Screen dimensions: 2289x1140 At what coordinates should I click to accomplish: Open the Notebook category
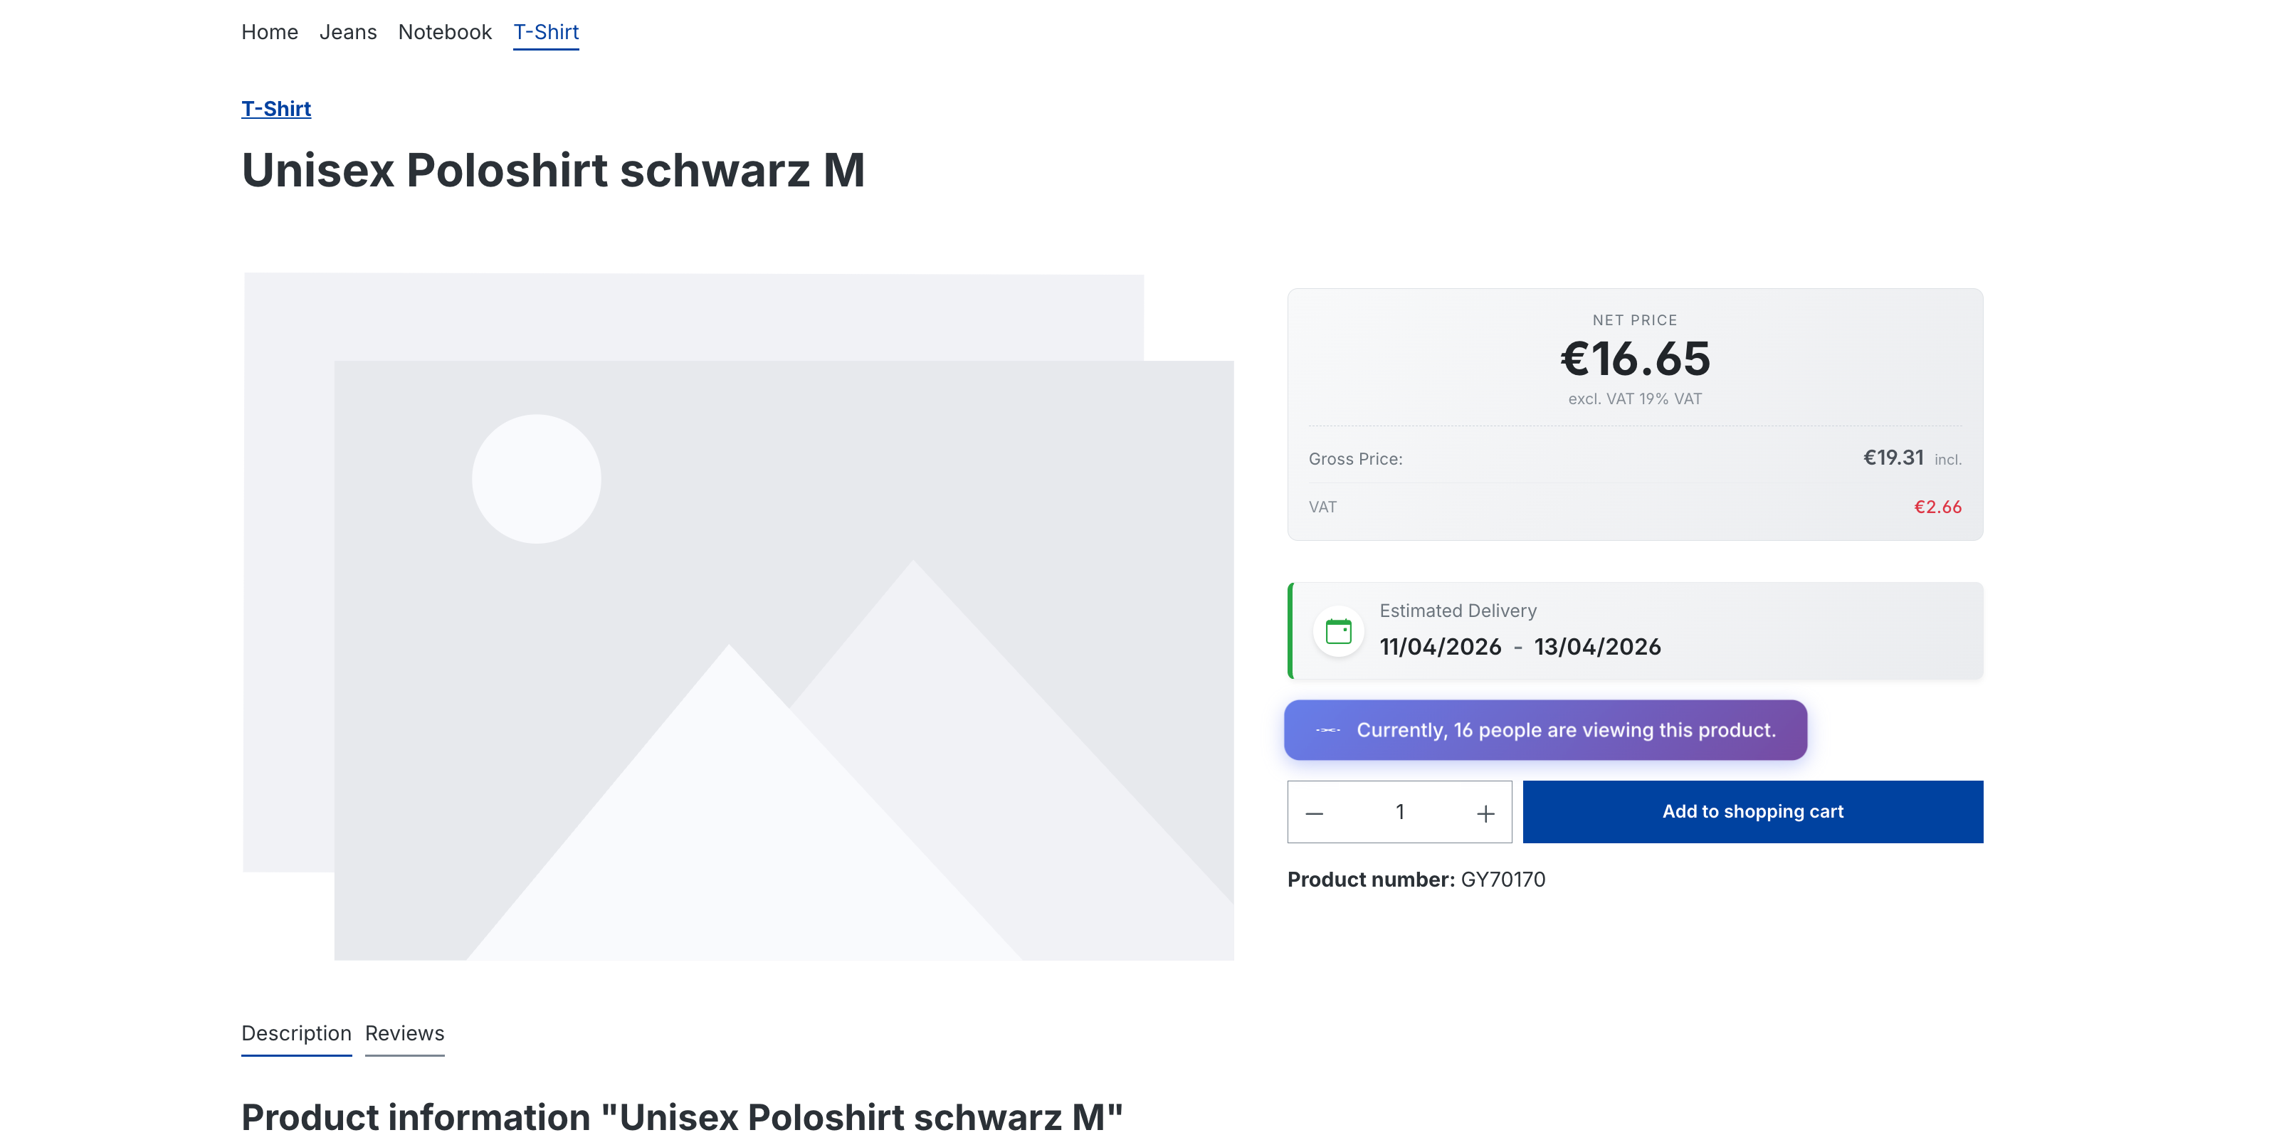(x=444, y=32)
